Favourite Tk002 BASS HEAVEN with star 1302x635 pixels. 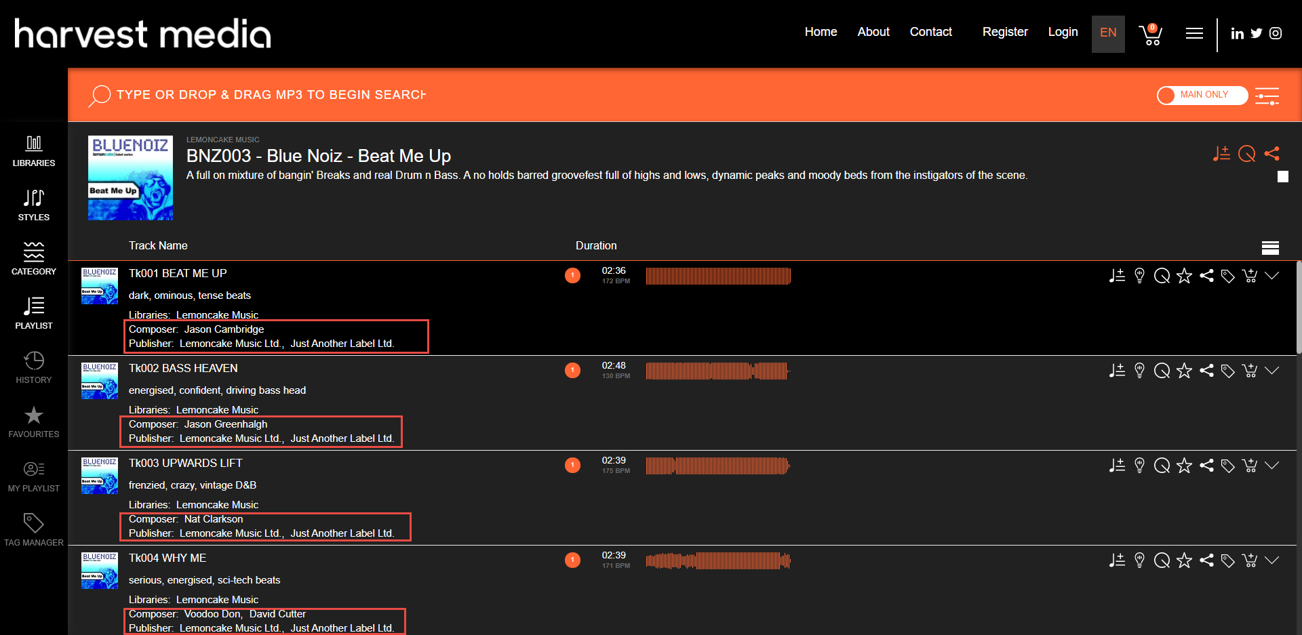click(x=1184, y=371)
